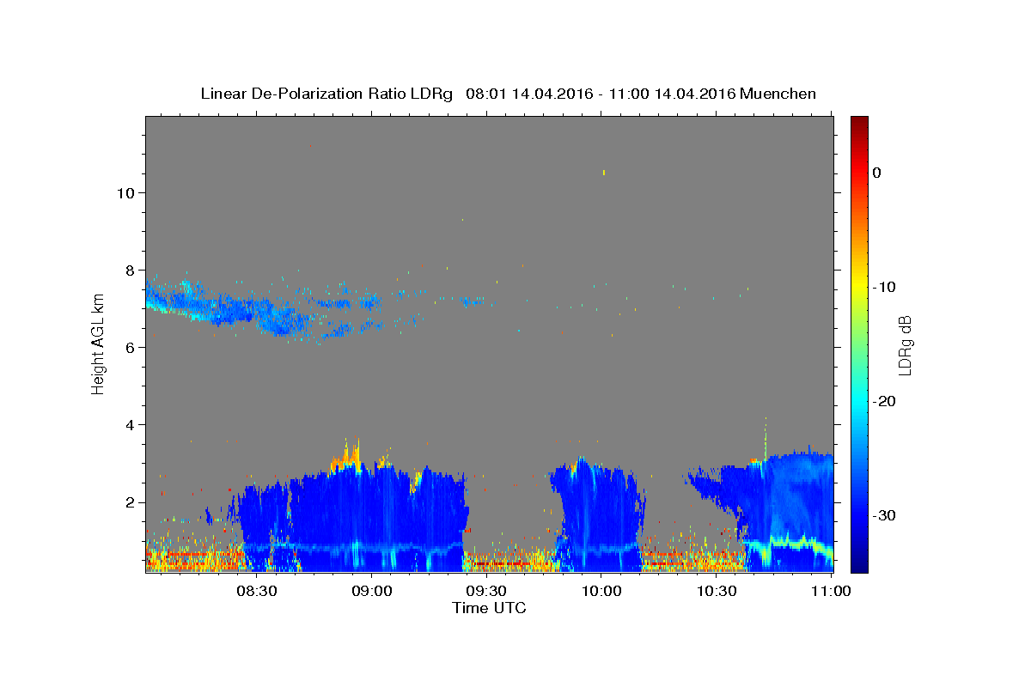Viewport: 1031px width, 687px height.
Task: Click the 4 km height tick label
Action: [130, 424]
